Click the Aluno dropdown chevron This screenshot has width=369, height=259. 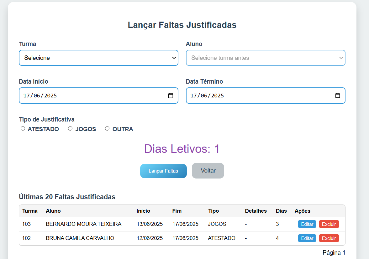tap(341, 58)
